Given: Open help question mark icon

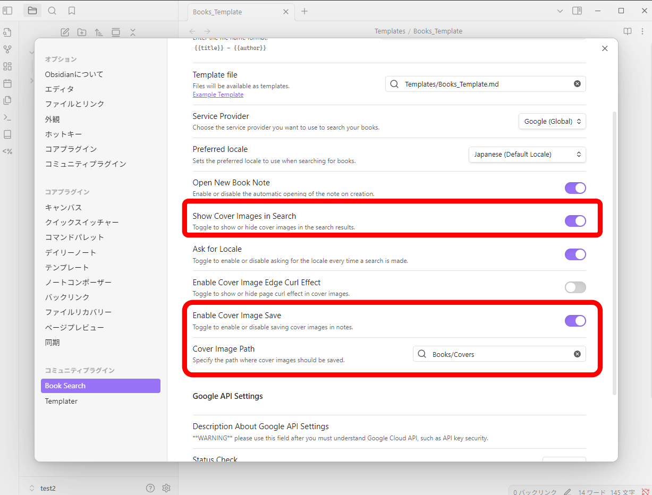Looking at the screenshot, I should click(x=150, y=488).
